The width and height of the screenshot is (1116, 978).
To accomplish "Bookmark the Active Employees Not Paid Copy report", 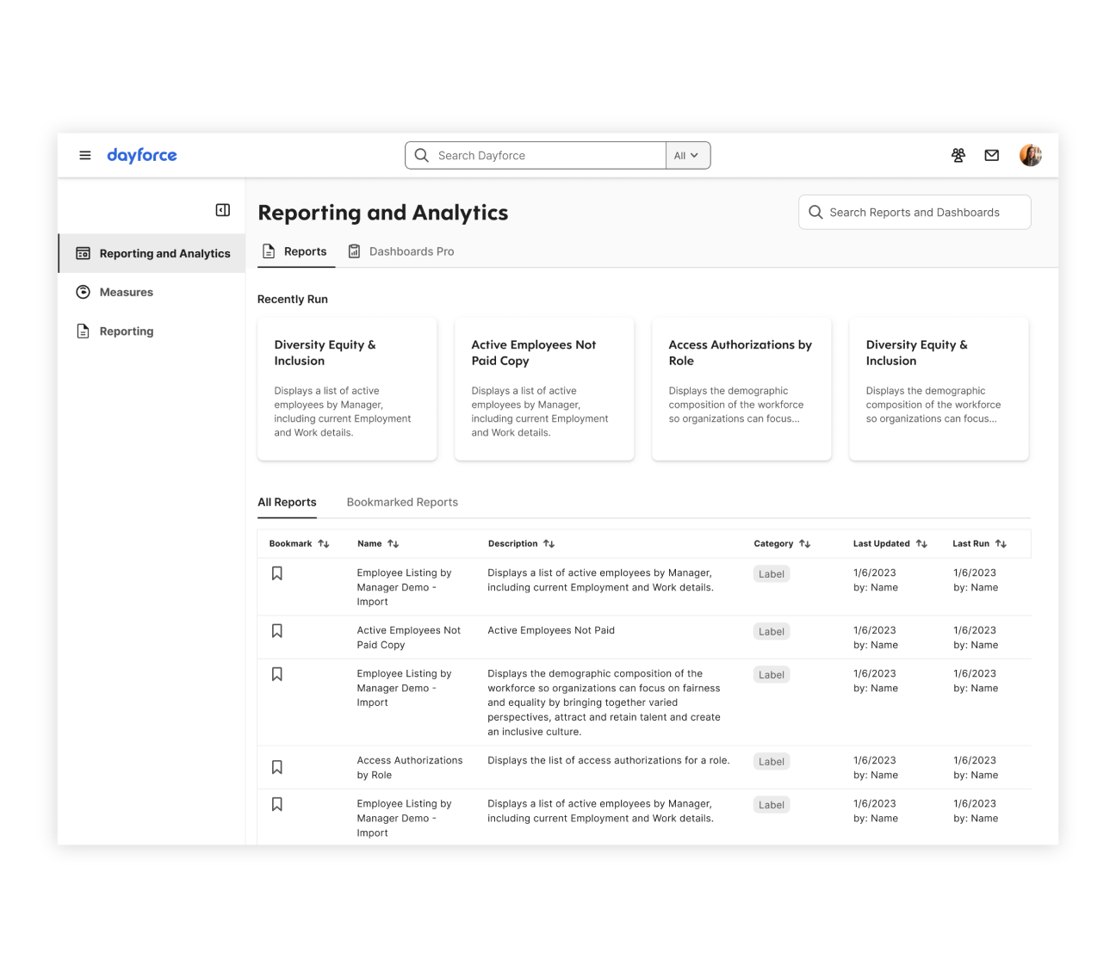I will point(277,630).
